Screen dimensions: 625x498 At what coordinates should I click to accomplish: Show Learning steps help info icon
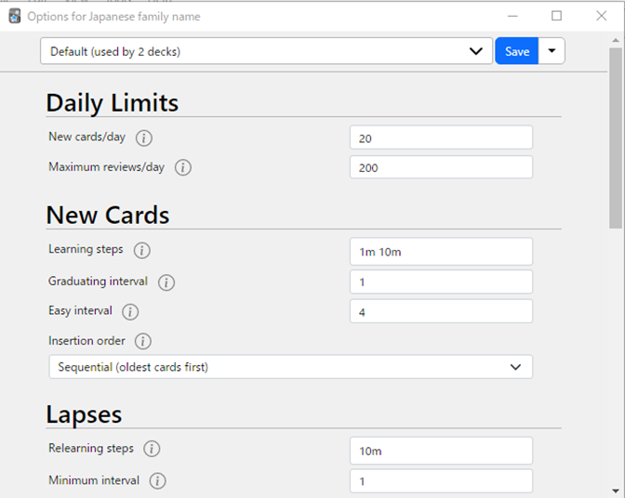click(x=142, y=250)
